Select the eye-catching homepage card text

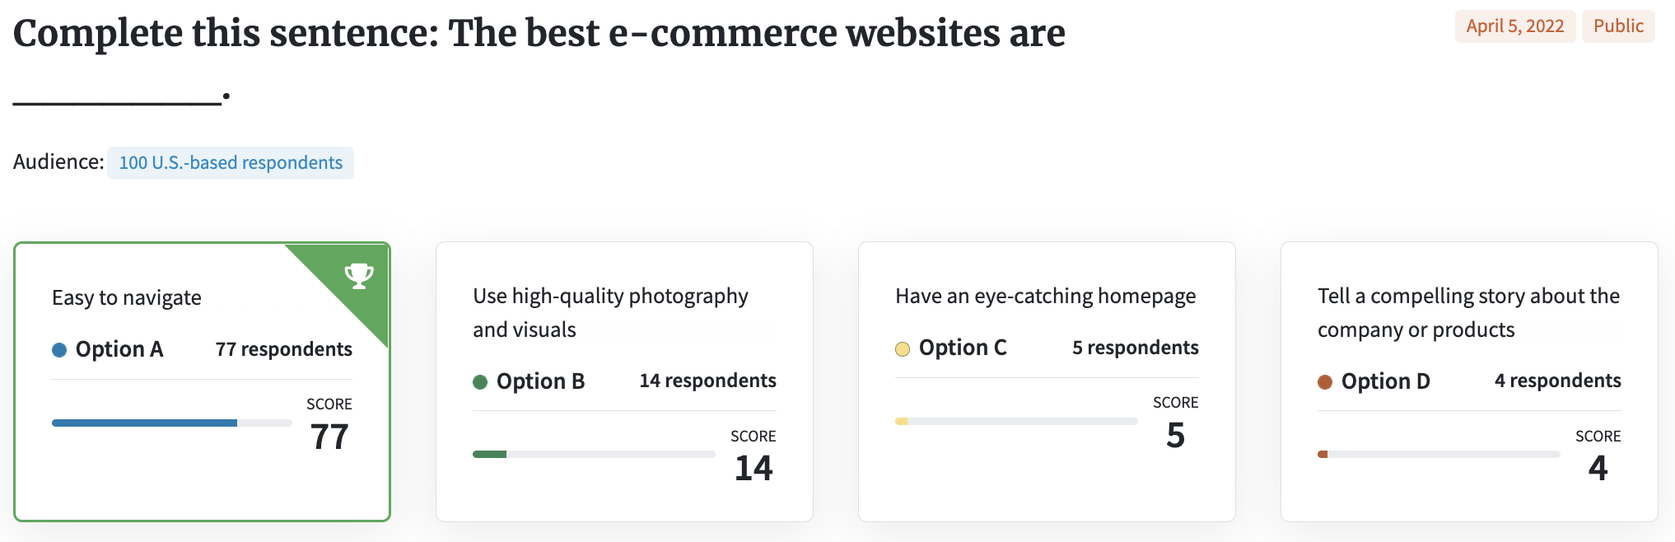point(1046,297)
